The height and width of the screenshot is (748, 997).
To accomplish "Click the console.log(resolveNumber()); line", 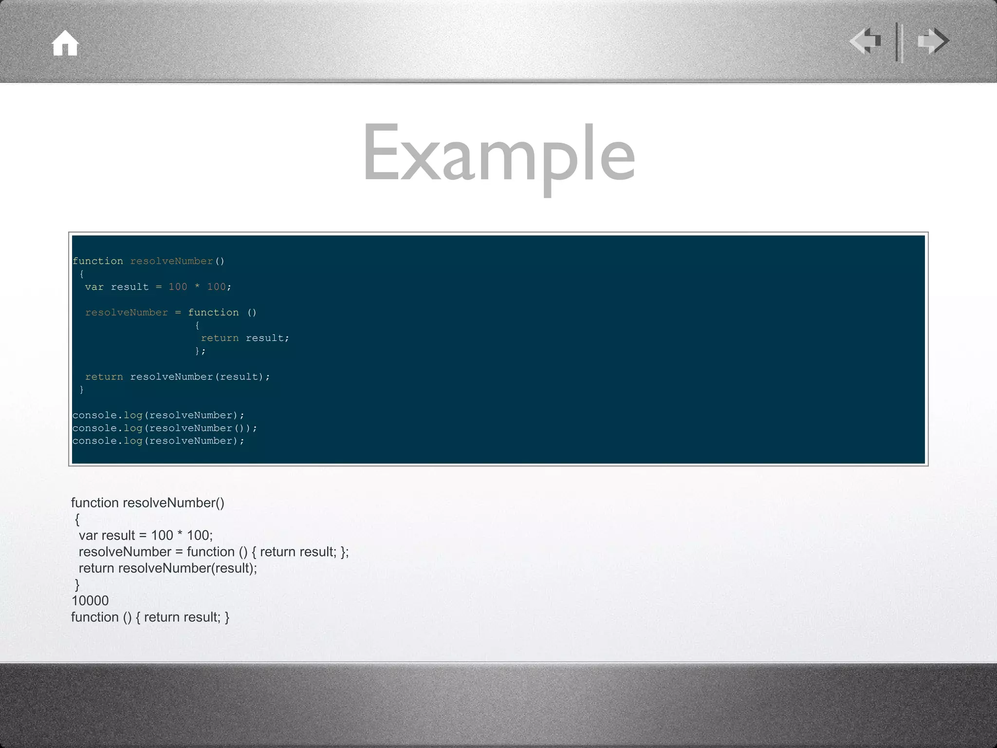I will point(165,428).
